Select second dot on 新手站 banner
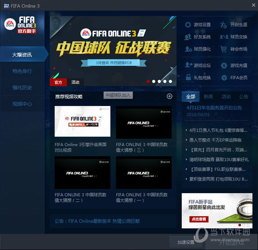The width and height of the screenshot is (258, 250). click(x=244, y=225)
